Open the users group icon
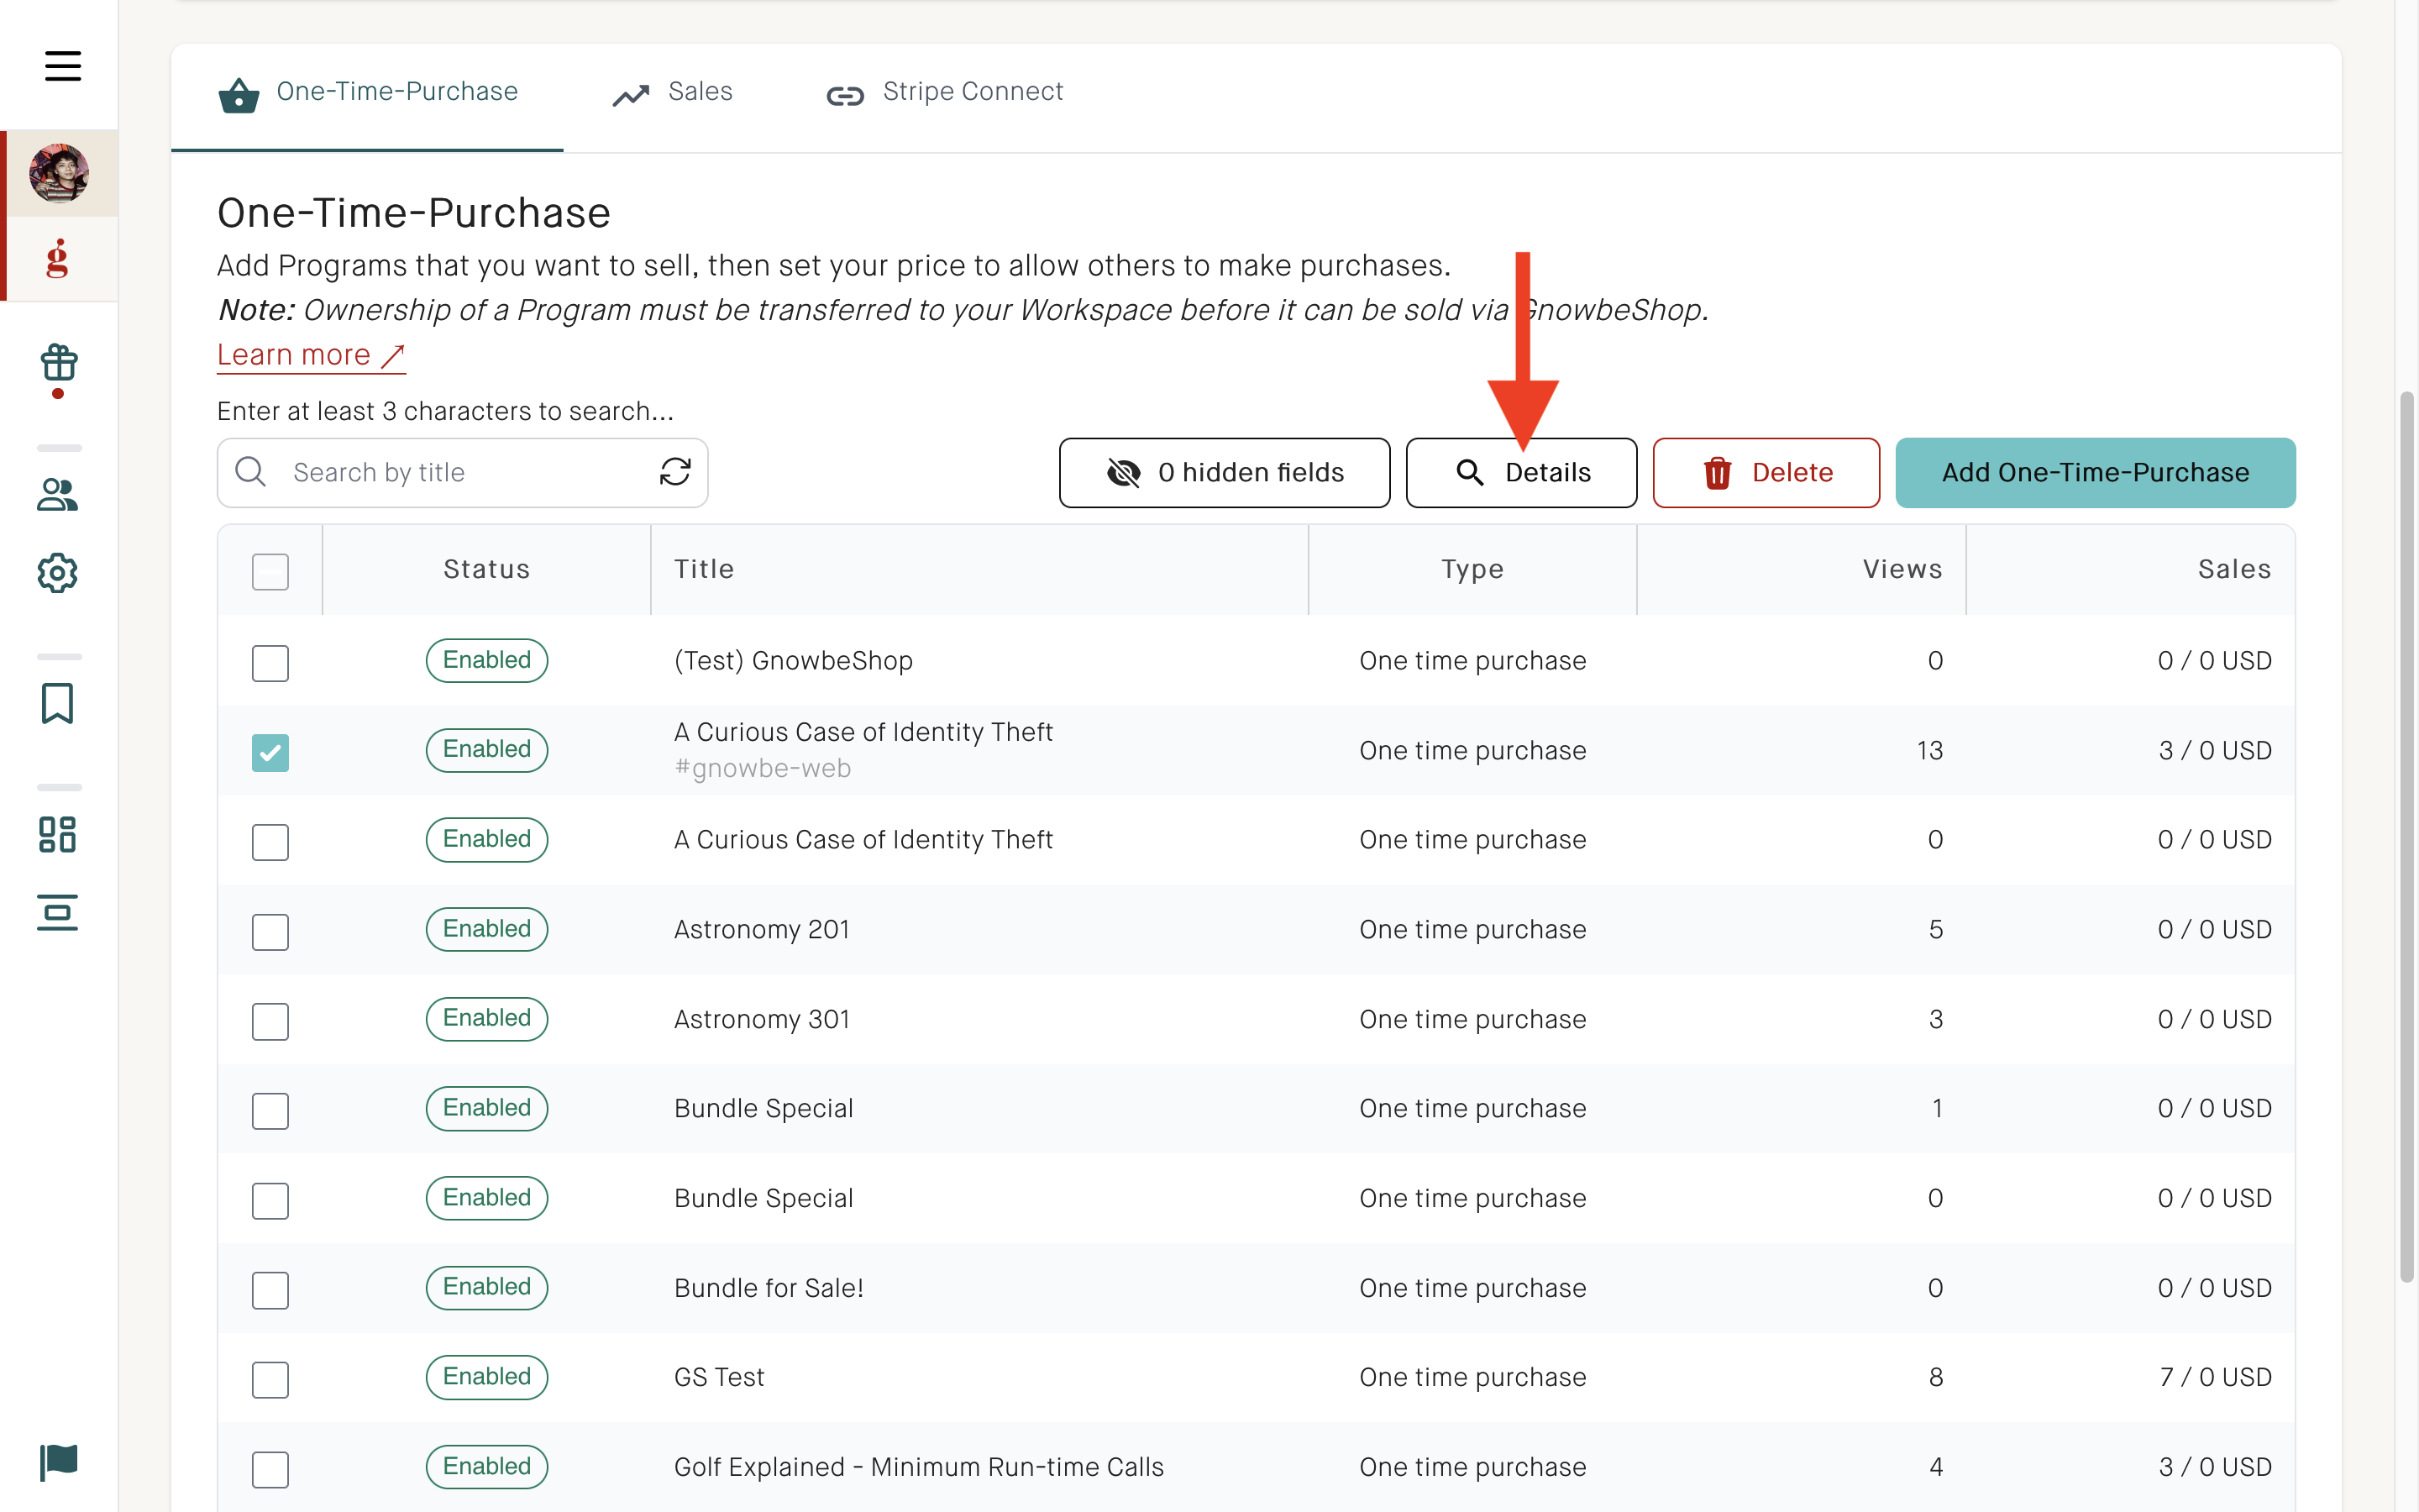This screenshot has width=2419, height=1512. pyautogui.click(x=58, y=494)
